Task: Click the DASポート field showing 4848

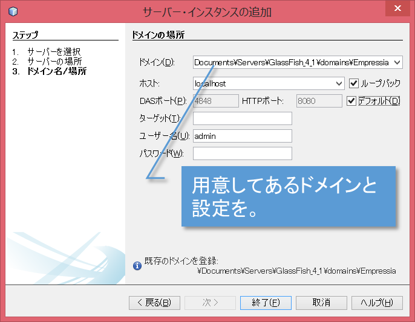Action: 216,101
